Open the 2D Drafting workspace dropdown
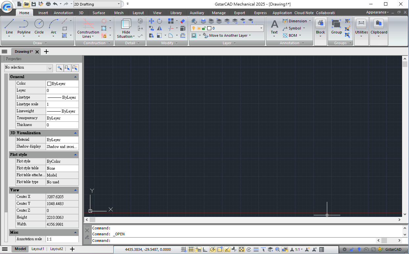This screenshot has width=409, height=254. coord(119,4)
